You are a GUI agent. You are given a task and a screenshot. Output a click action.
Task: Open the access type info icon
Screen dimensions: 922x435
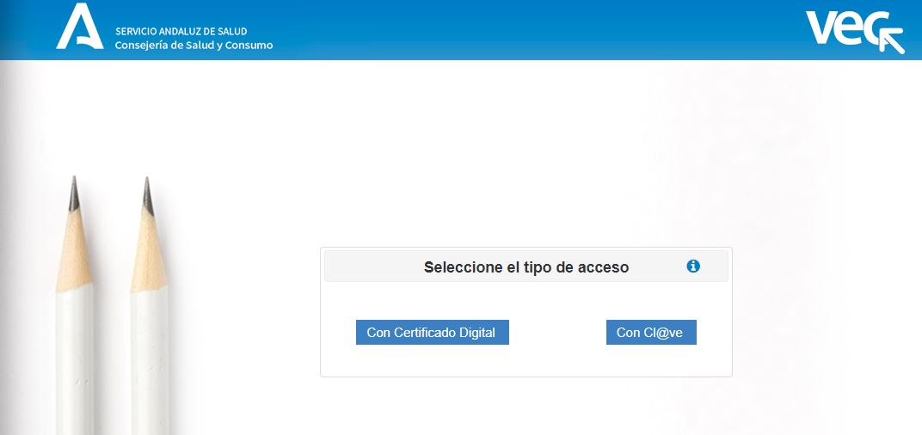click(693, 267)
